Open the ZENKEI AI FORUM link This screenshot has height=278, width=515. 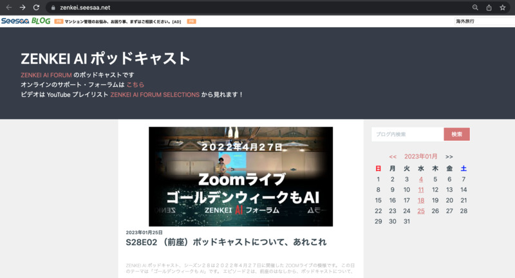point(46,75)
